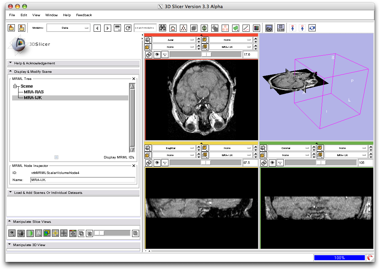Toggle eye visibility in Coronal slice controller

(272, 163)
